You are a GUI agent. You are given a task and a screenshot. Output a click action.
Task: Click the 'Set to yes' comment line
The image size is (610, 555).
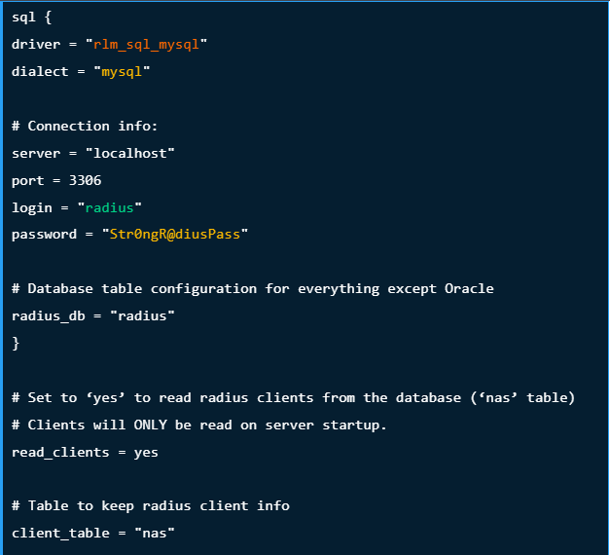pos(294,397)
